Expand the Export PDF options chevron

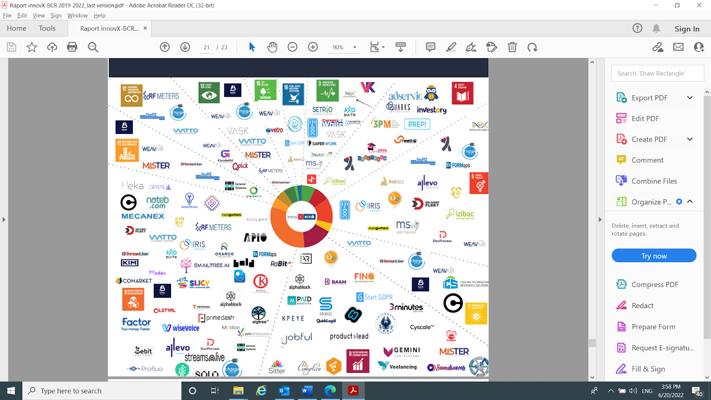pos(690,98)
